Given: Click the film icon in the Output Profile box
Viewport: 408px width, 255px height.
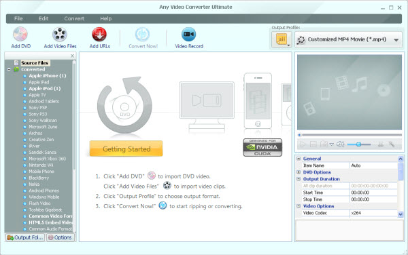Looking at the screenshot, I should (x=301, y=40).
